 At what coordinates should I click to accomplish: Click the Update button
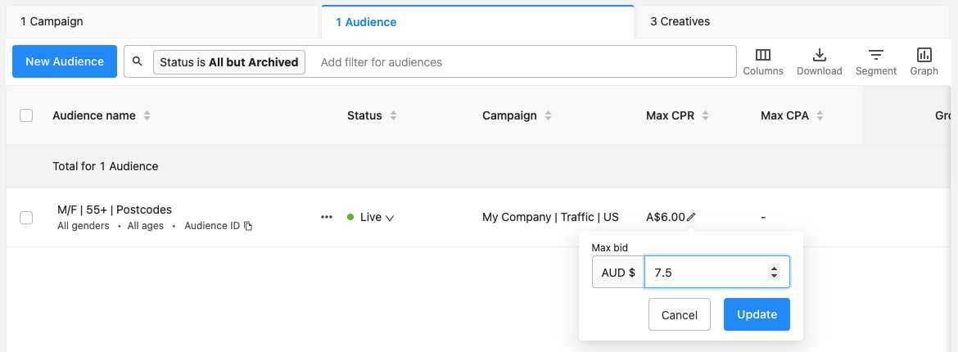tap(757, 314)
